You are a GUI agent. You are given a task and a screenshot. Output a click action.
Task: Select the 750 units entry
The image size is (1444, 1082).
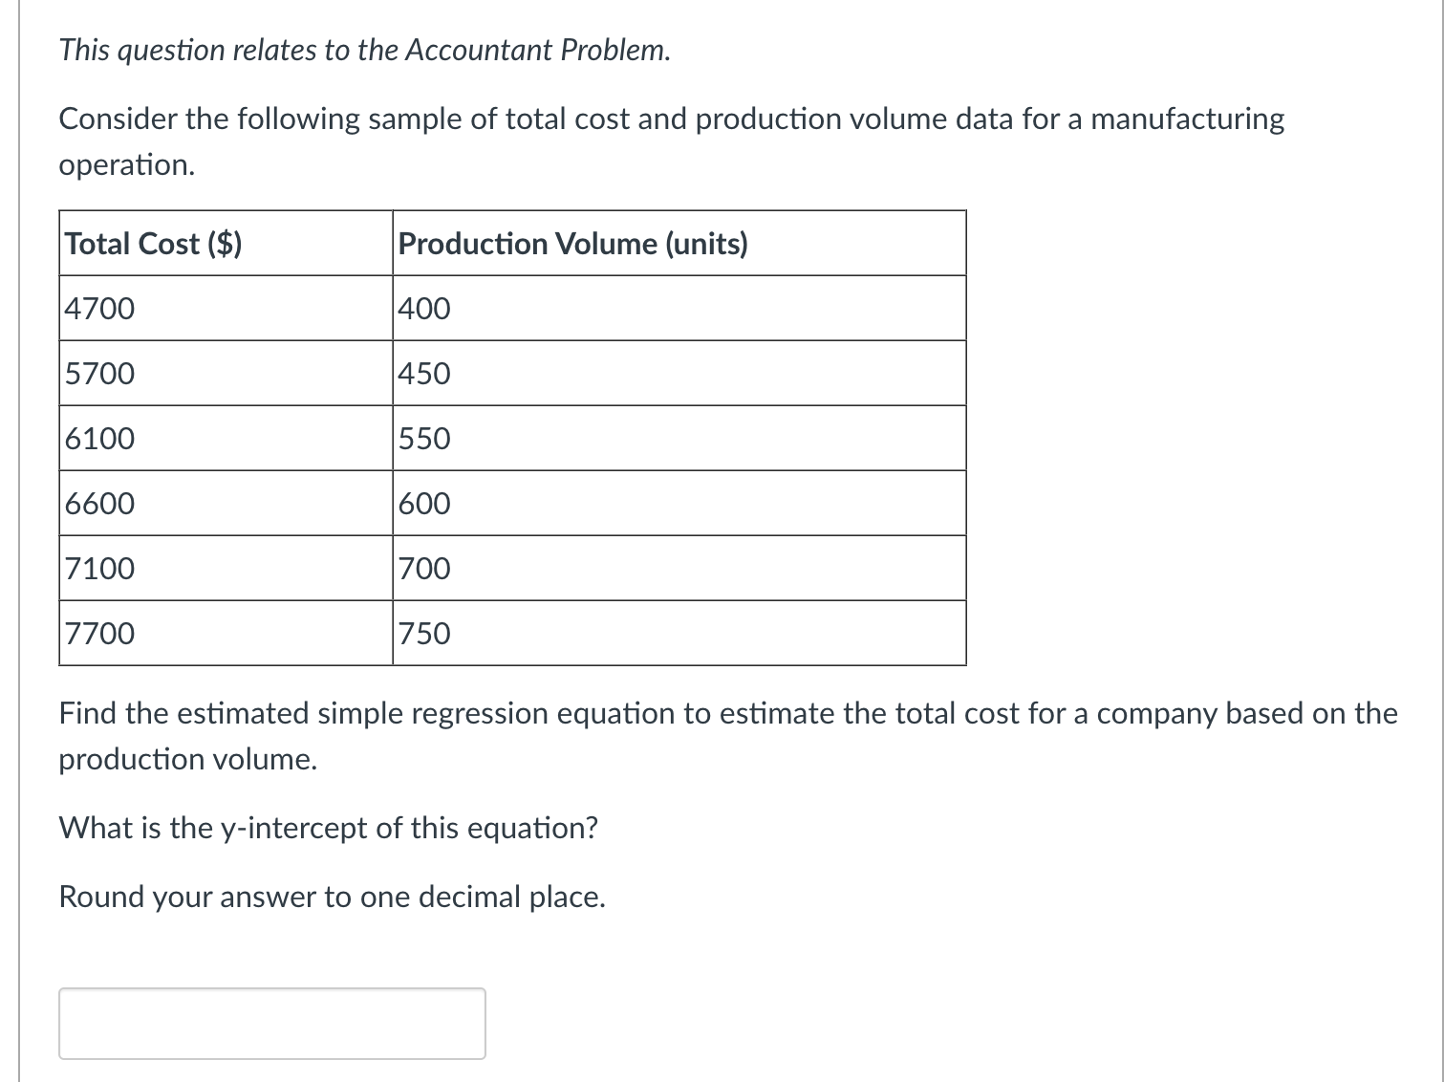tap(421, 633)
